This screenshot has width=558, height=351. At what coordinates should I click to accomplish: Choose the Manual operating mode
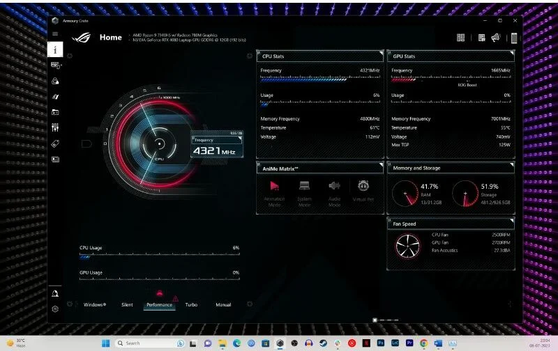pyautogui.click(x=223, y=304)
